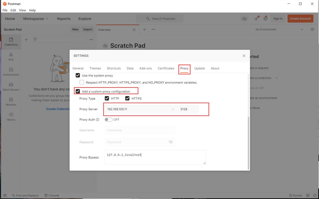Click the collections filter icon

click(x=35, y=40)
